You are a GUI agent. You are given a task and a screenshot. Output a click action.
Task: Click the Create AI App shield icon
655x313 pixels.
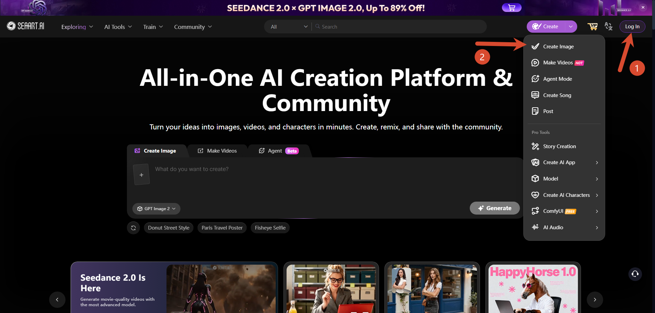[535, 162]
